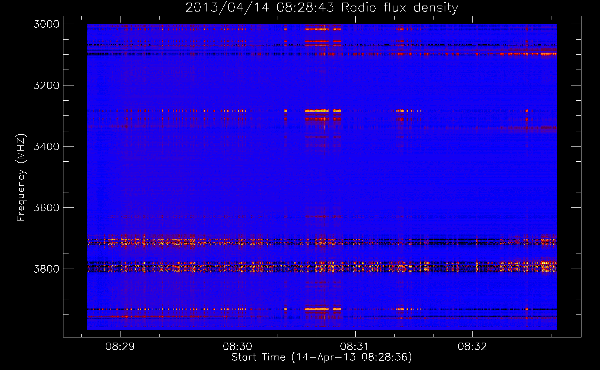This screenshot has width=600, height=370.
Task: Click the 08:31 time axis label
Action: (x=355, y=347)
